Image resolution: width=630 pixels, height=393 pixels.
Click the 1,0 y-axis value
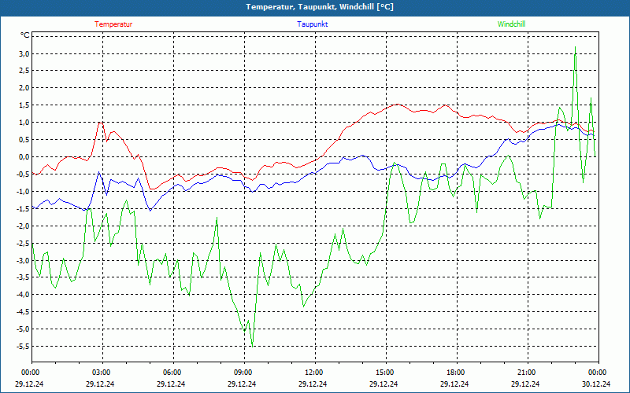coord(24,123)
